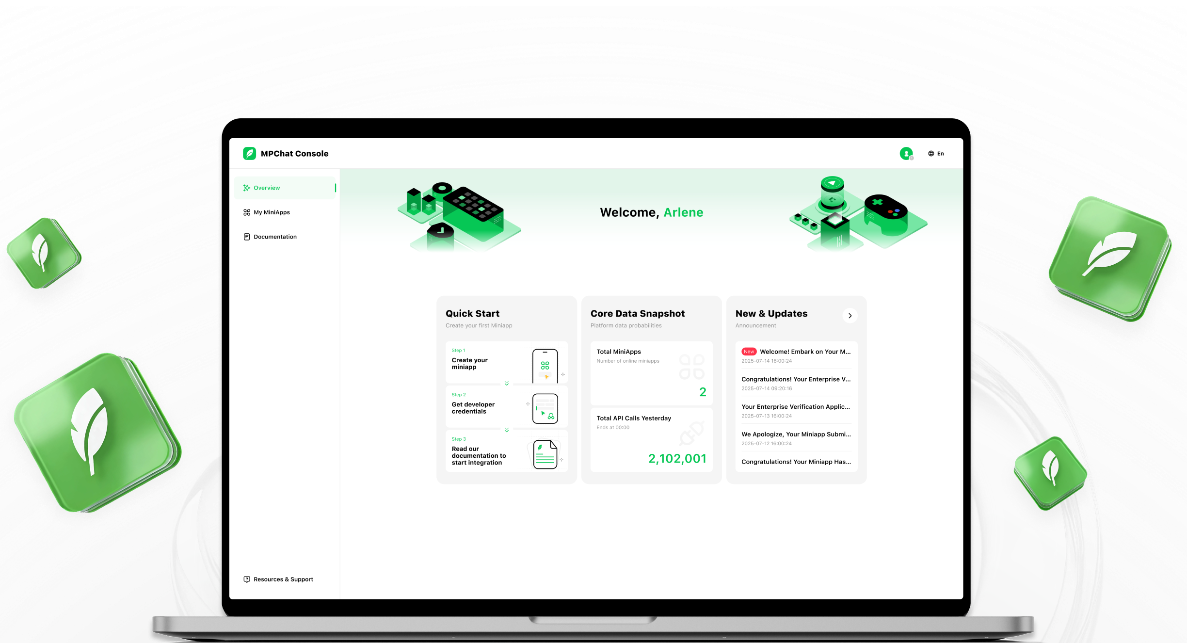Open the user avatar profile icon

[x=906, y=154]
